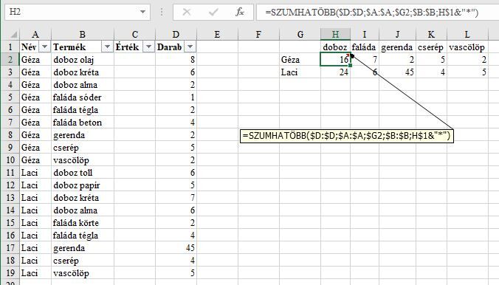Click into the formula bar with SZUMHATÖBB formula

pos(377,12)
